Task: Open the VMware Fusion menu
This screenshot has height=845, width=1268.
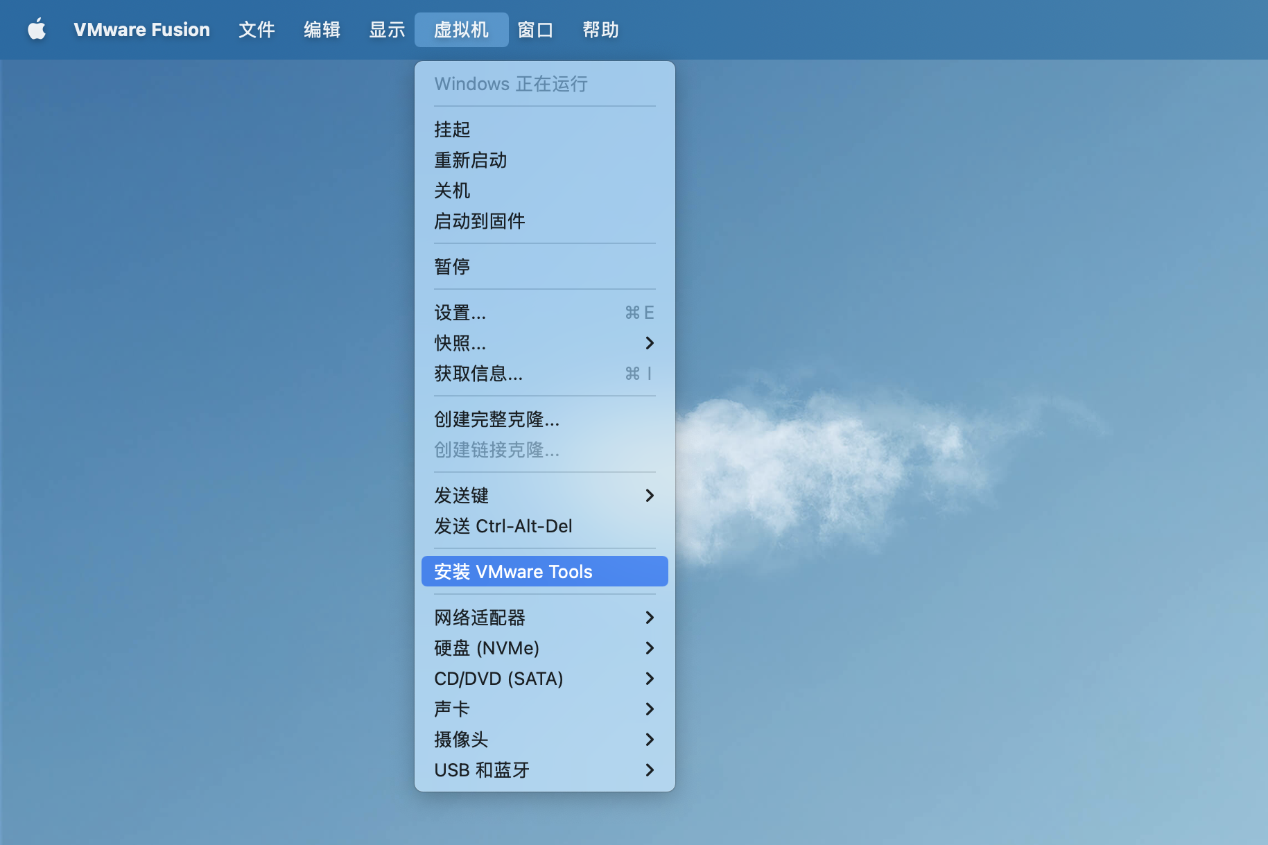Action: [141, 29]
